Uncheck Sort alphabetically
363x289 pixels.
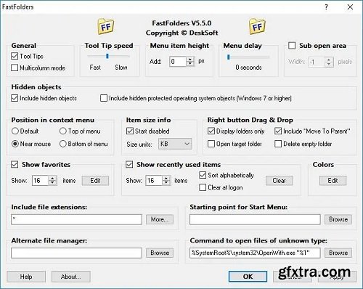coord(203,175)
